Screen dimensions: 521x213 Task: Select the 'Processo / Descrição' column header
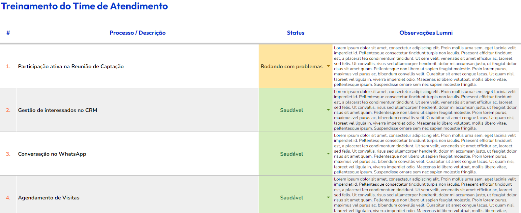[x=137, y=33]
